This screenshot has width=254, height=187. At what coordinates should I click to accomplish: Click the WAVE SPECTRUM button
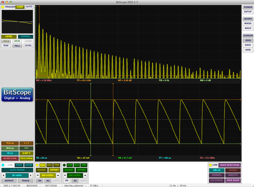click(229, 165)
